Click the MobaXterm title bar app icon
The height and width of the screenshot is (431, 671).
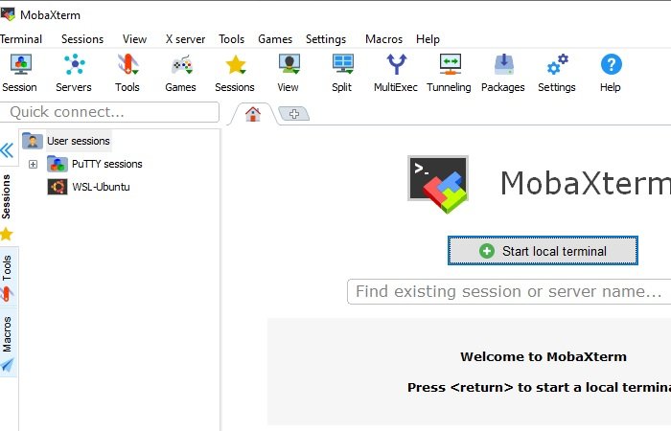pos(8,14)
